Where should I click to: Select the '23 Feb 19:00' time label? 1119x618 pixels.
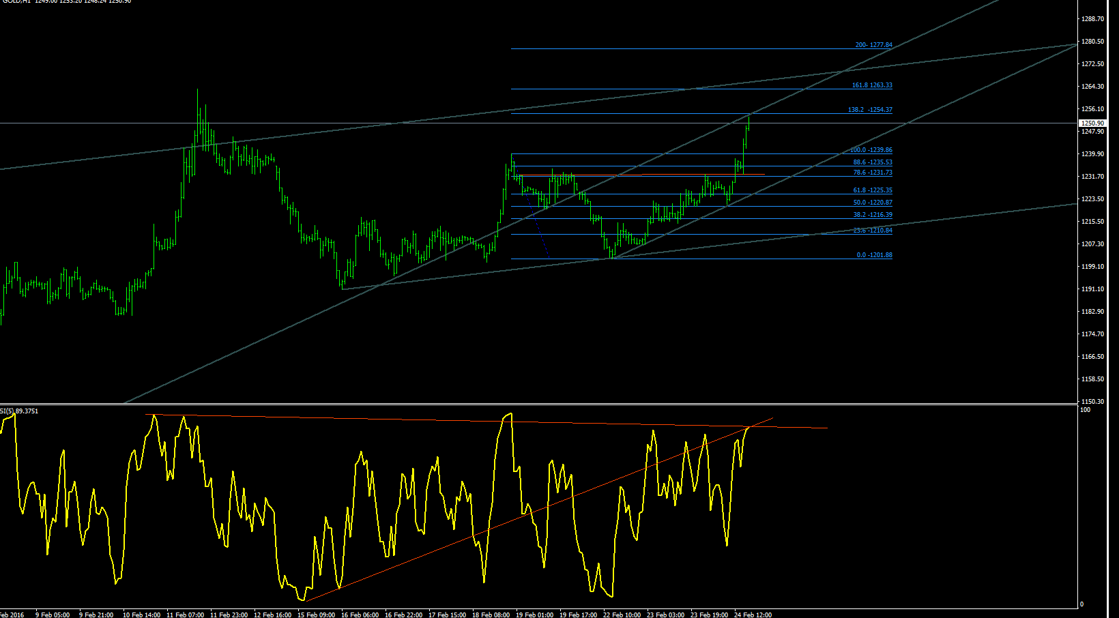(710, 615)
